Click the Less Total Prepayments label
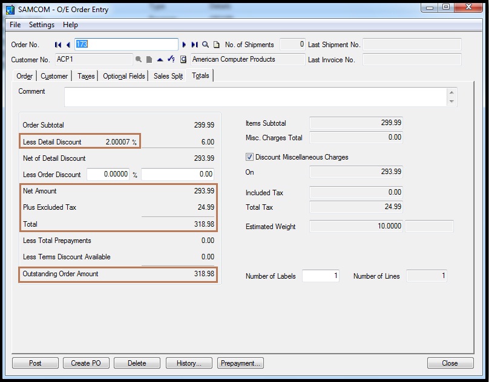The width and height of the screenshot is (489, 382). 57,241
